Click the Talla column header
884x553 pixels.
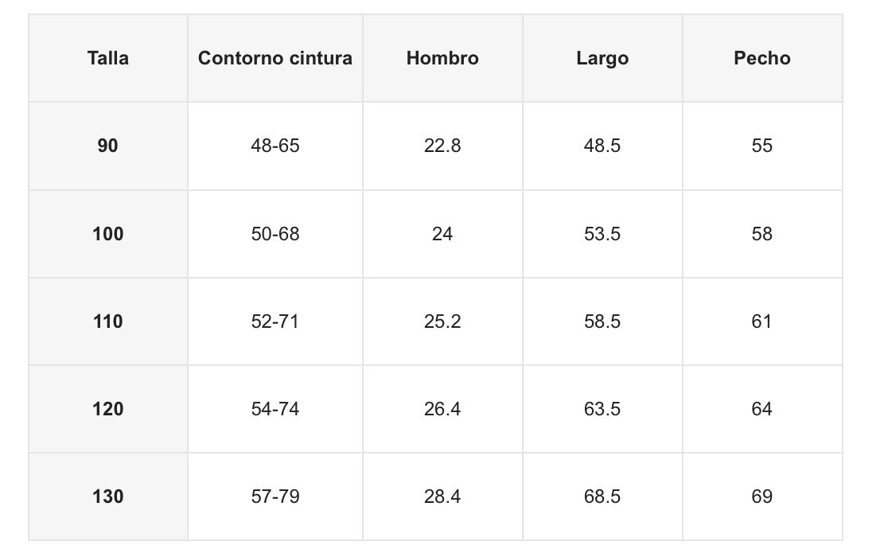108,58
